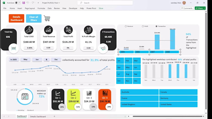Open the Review tab
The height and width of the screenshot is (119, 212).
pyautogui.click(x=57, y=8)
